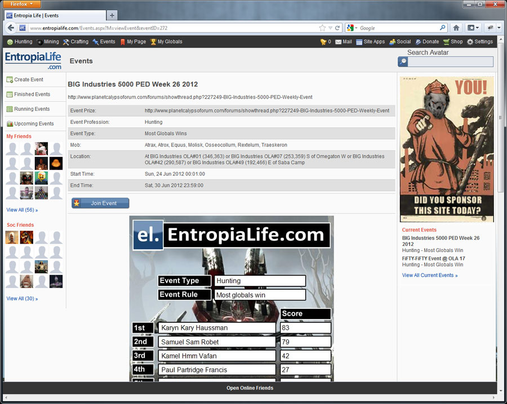Open My Globals
Viewport: 507px width, 404px height.
coord(166,42)
